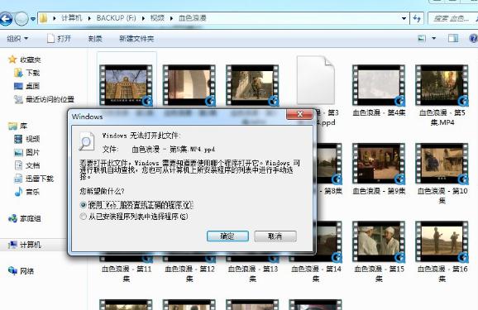The image size is (478, 310).
Task: Open 音乐 library in navigation pane
Action: click(x=27, y=192)
